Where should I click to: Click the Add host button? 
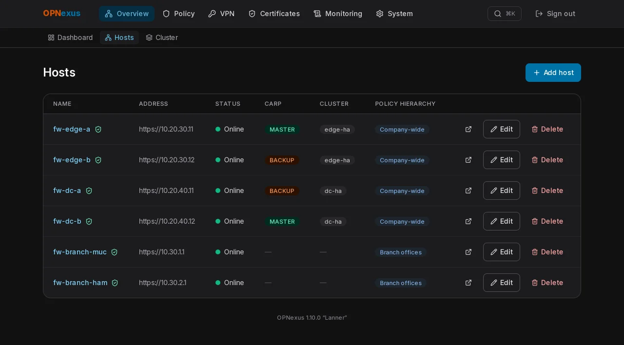(x=553, y=73)
